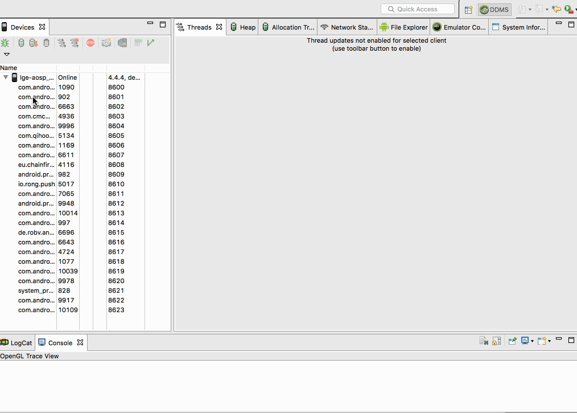The width and height of the screenshot is (577, 413).
Task: Close the Devices view tab
Action: pyautogui.click(x=42, y=27)
